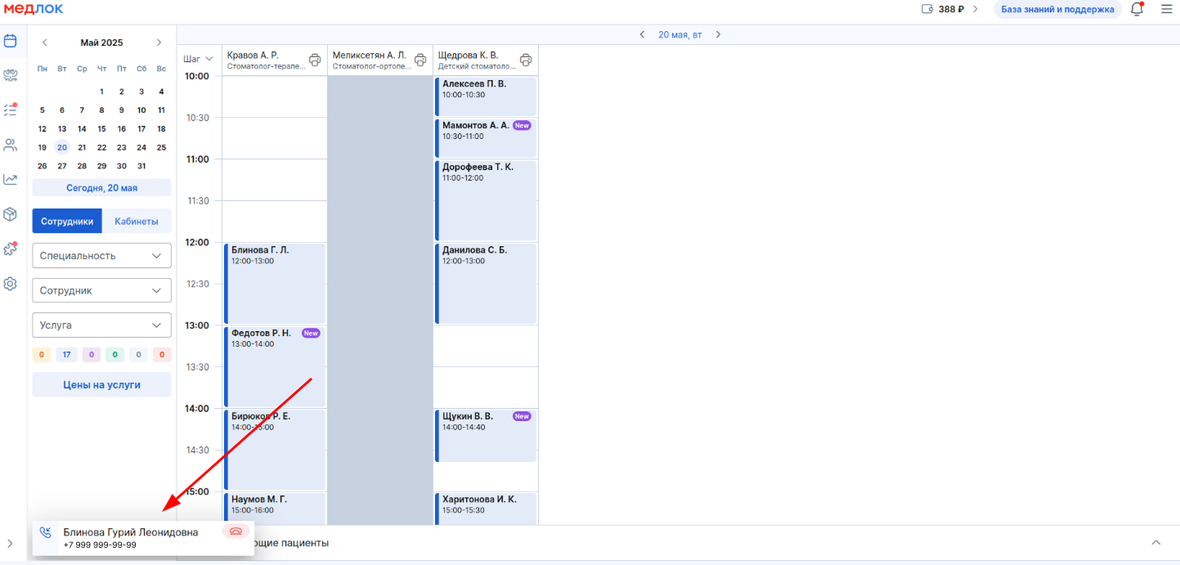
Task: Open the Услуга dropdown
Action: (x=102, y=325)
